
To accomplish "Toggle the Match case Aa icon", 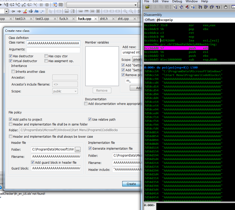I will click(36, 11).
